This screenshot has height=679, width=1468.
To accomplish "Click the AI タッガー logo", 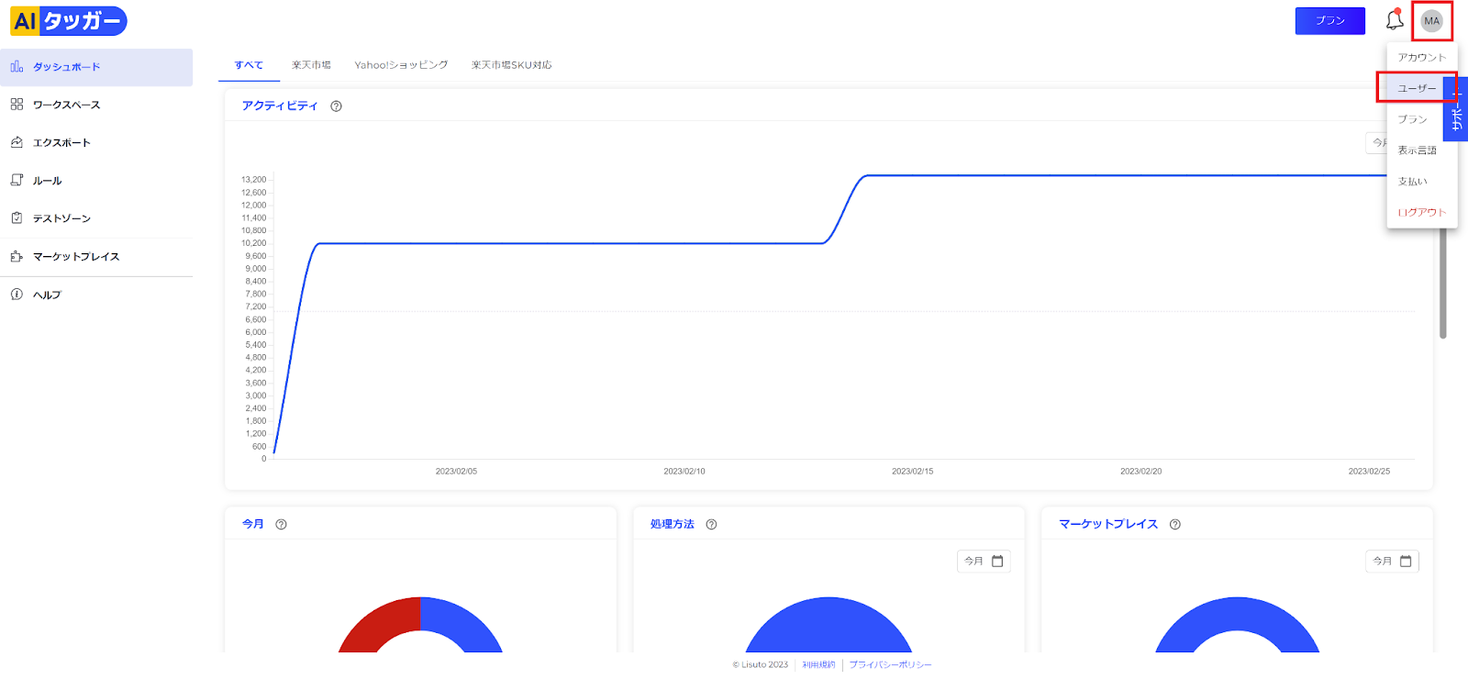I will pos(69,20).
